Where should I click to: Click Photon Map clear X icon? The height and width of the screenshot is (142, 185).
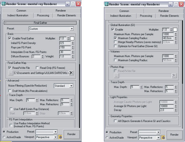coord(174,75)
